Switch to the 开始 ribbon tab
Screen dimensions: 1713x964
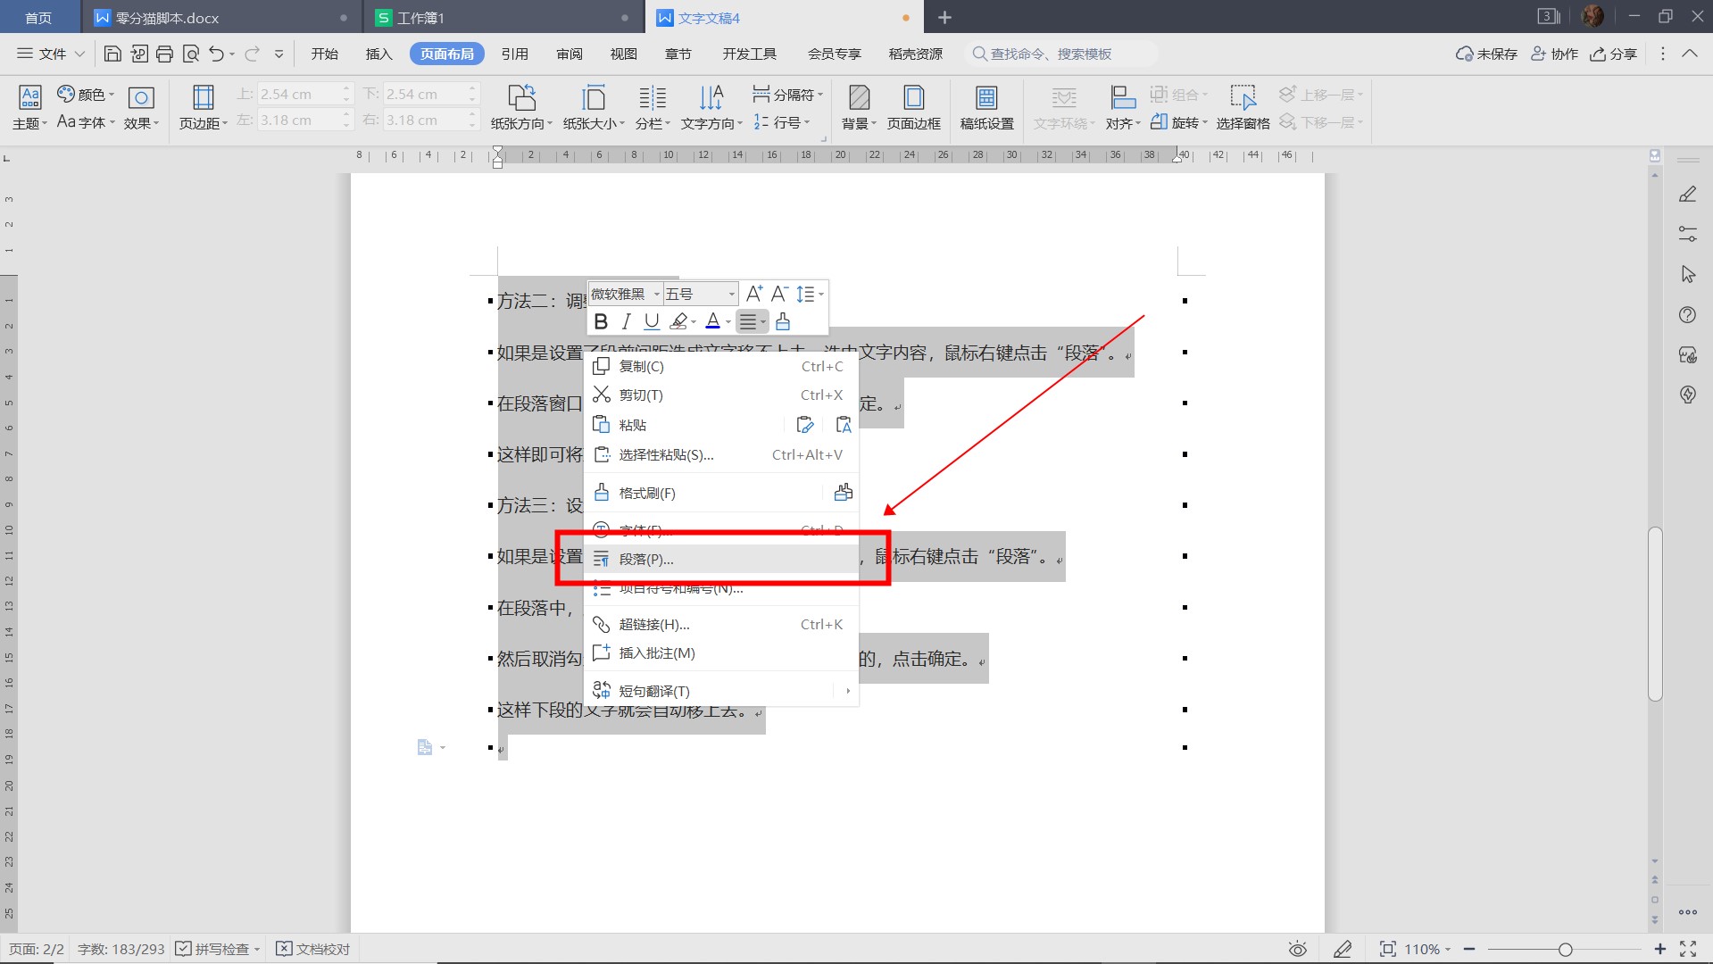[x=324, y=54]
